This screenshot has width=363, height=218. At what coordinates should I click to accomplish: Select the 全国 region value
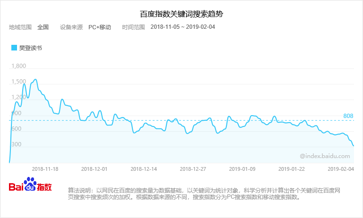(43, 27)
